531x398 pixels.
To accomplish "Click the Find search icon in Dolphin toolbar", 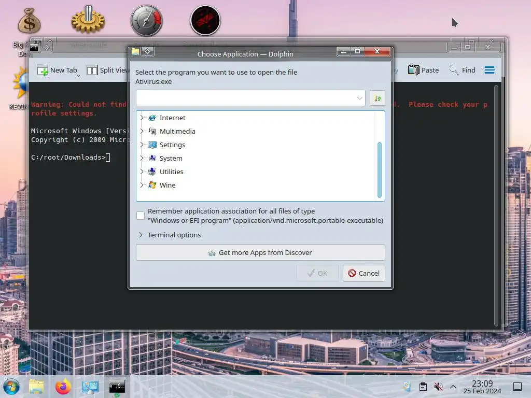I will pos(454,70).
